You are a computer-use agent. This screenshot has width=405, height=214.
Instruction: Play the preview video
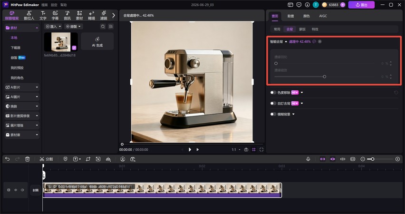point(190,150)
